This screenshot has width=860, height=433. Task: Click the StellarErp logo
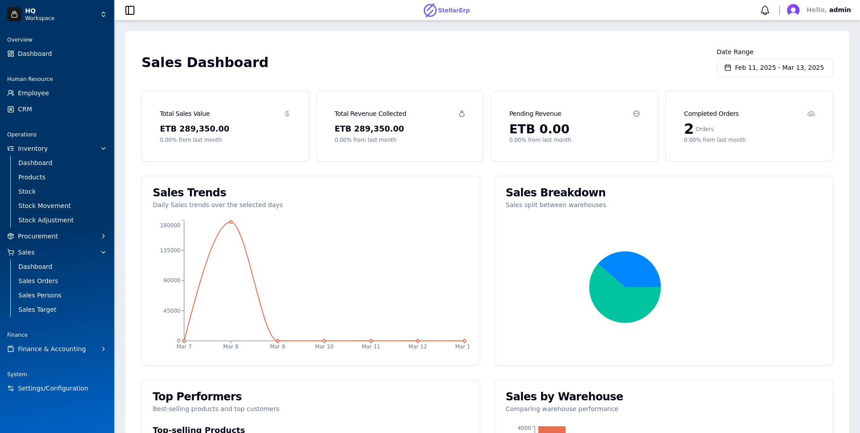447,10
